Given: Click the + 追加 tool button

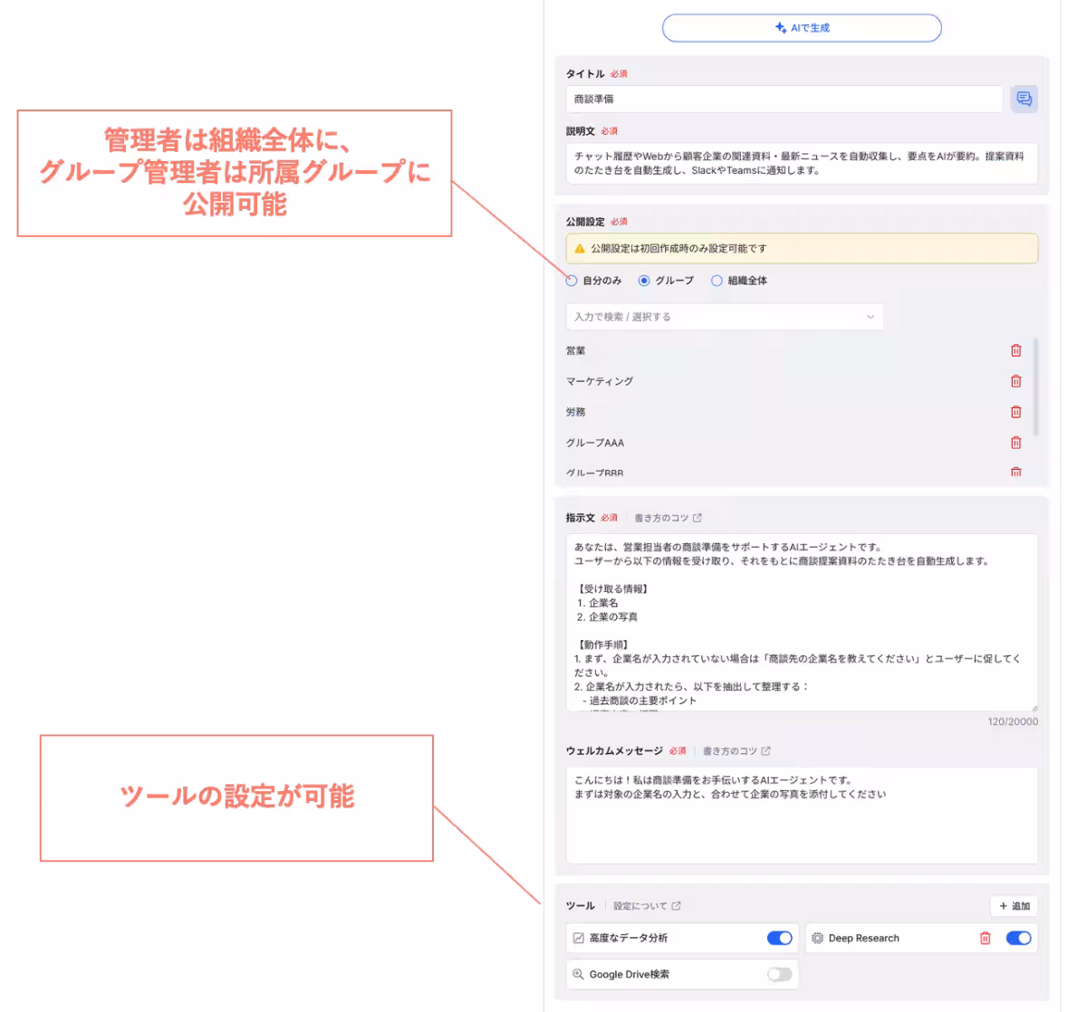Looking at the screenshot, I should tap(1015, 906).
